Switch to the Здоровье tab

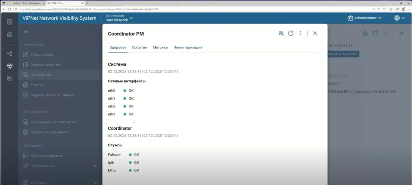[x=118, y=47]
